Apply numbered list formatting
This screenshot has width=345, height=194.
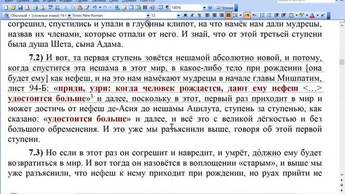tap(263, 15)
